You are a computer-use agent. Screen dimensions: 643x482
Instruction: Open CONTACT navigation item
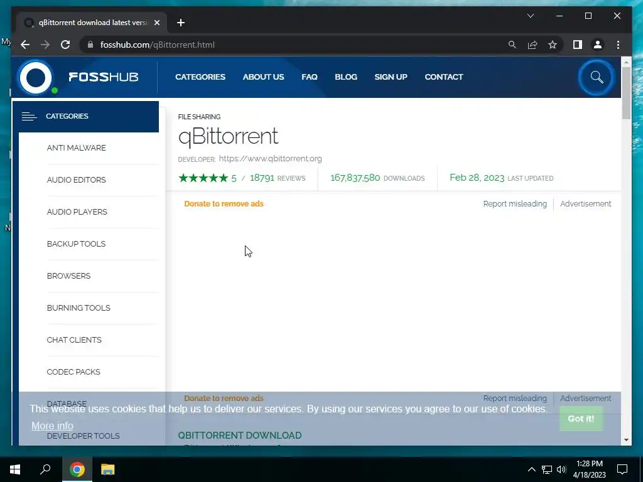444,77
